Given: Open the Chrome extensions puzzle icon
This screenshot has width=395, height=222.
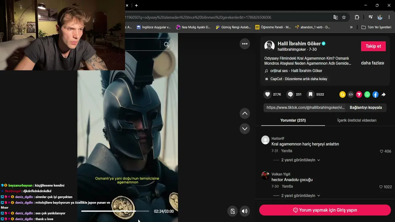Looking at the screenshot, I should pyautogui.click(x=357, y=17).
